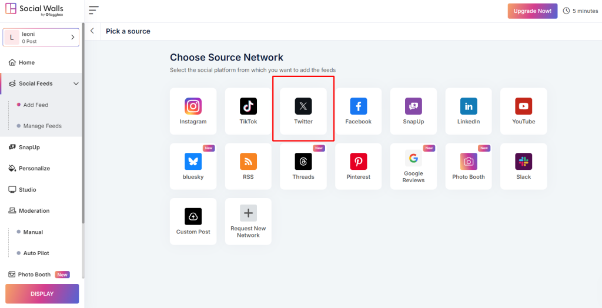Select the LinkedIn network icon
Screen dimensions: 602x308
coord(469,106)
